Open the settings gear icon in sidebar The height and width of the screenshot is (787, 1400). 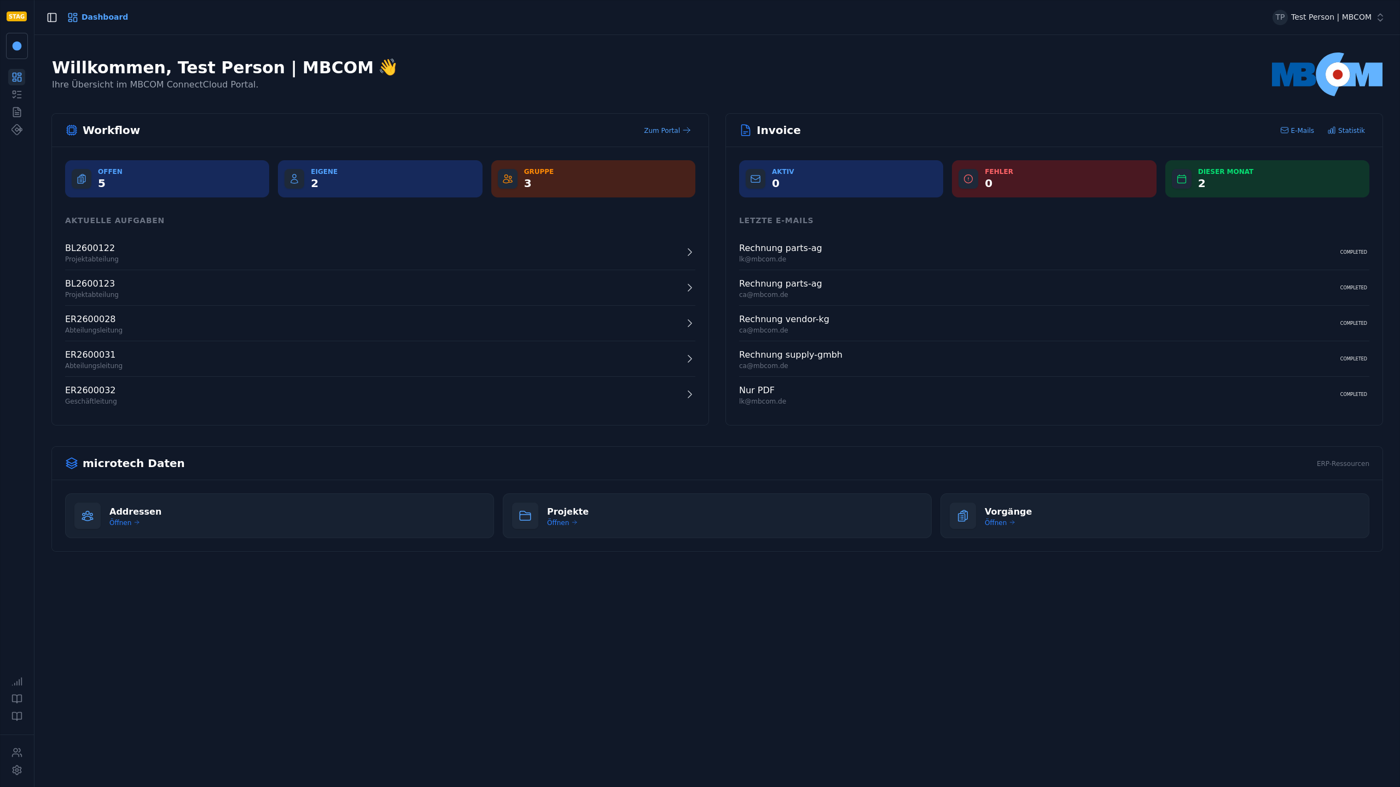click(x=17, y=770)
